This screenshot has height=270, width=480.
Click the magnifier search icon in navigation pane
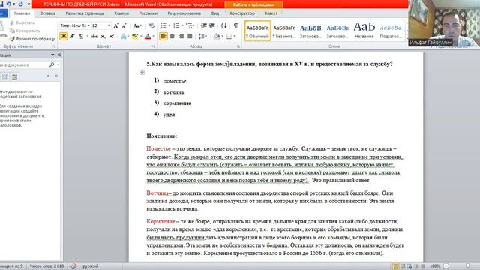52,65
